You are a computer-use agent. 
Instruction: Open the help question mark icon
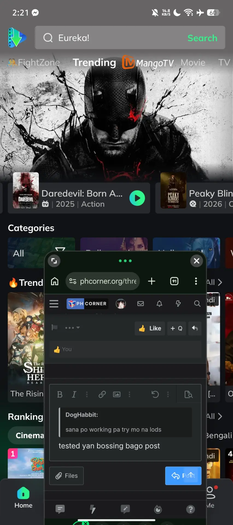click(191, 509)
